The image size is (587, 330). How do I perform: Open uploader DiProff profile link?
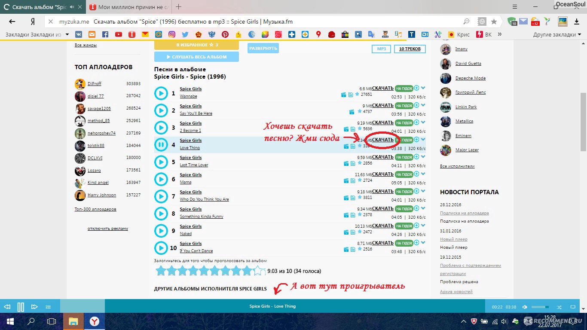95,84
